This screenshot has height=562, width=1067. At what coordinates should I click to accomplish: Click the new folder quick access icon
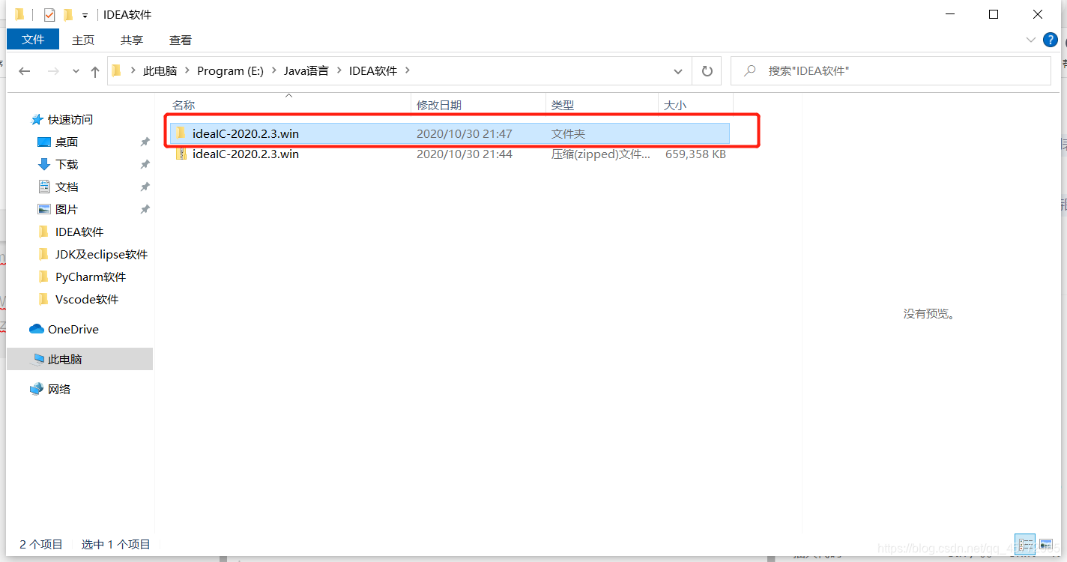coord(68,14)
